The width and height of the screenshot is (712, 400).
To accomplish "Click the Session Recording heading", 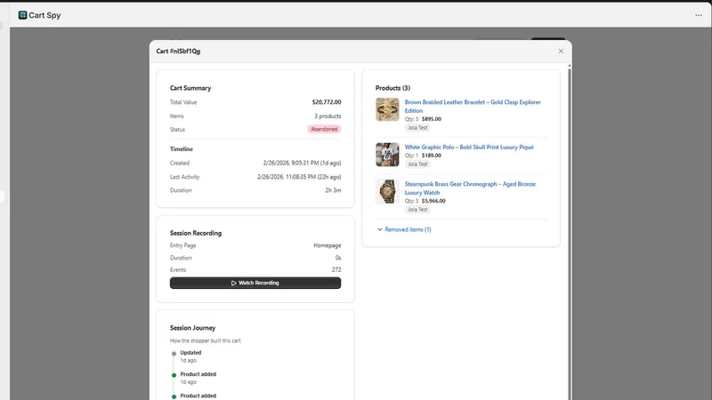I will coord(196,233).
